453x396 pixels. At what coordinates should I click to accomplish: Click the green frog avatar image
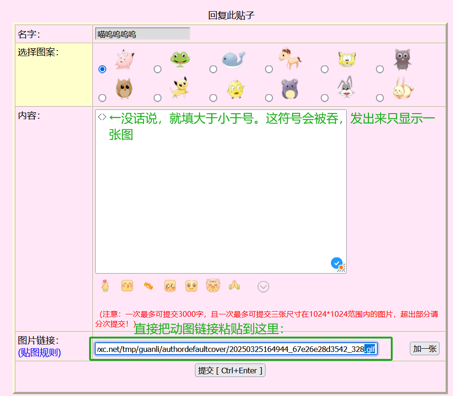tap(180, 59)
